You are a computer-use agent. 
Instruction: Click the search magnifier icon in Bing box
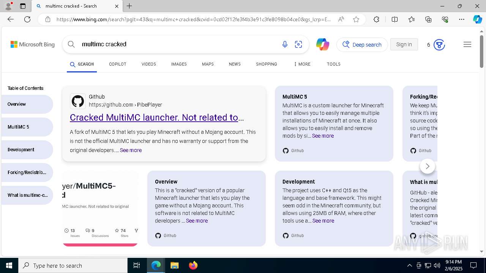click(71, 44)
